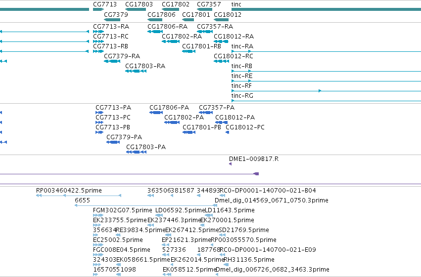
Task: Select the tinc-RB transcript label
Action: pos(241,66)
